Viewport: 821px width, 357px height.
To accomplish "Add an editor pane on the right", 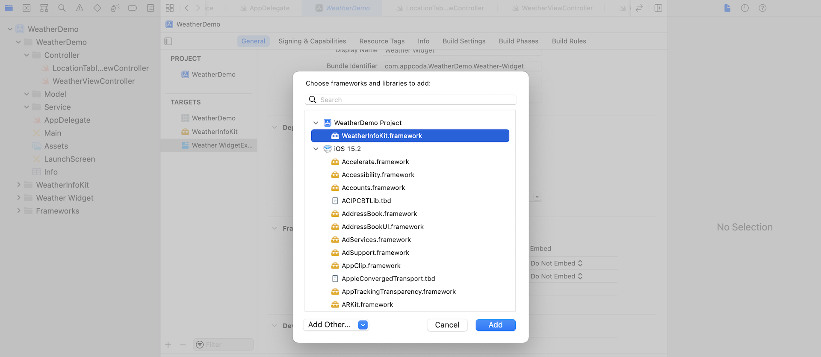I will tap(658, 8).
